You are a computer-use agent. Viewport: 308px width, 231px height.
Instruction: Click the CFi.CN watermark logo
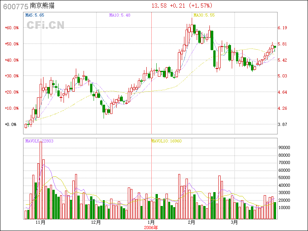(x=45, y=25)
